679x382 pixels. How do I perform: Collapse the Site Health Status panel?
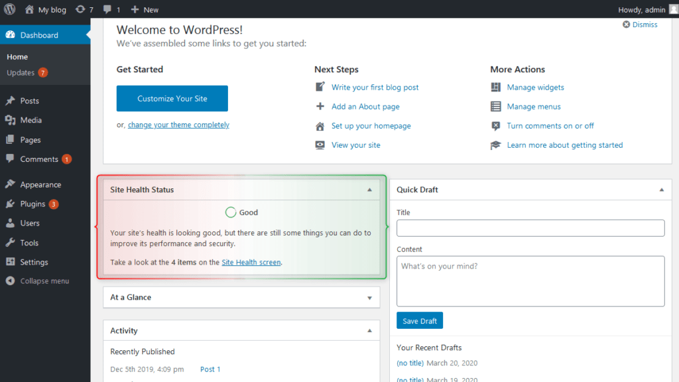click(x=369, y=190)
